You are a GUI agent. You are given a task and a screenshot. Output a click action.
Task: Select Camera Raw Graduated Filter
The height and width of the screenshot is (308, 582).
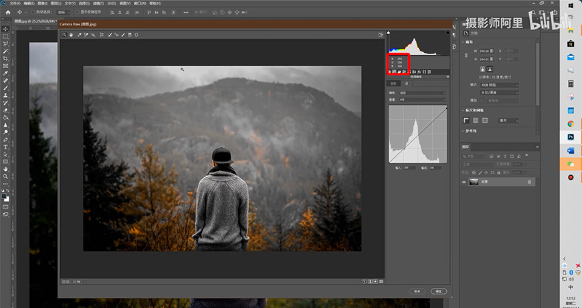[130, 35]
